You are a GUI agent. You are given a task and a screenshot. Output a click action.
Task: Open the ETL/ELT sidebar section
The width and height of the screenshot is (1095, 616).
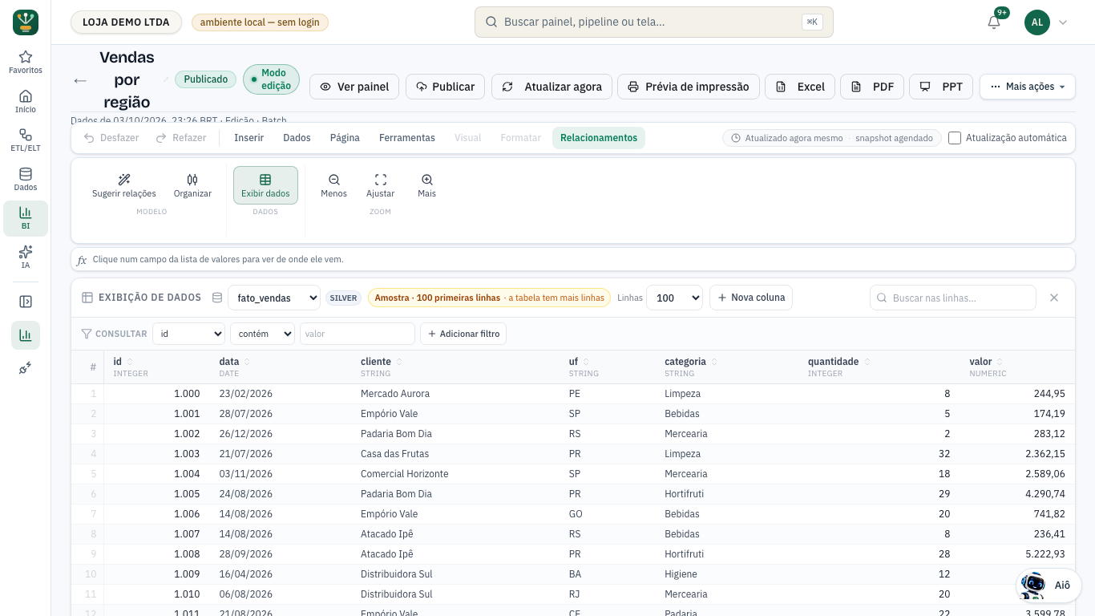[26, 140]
